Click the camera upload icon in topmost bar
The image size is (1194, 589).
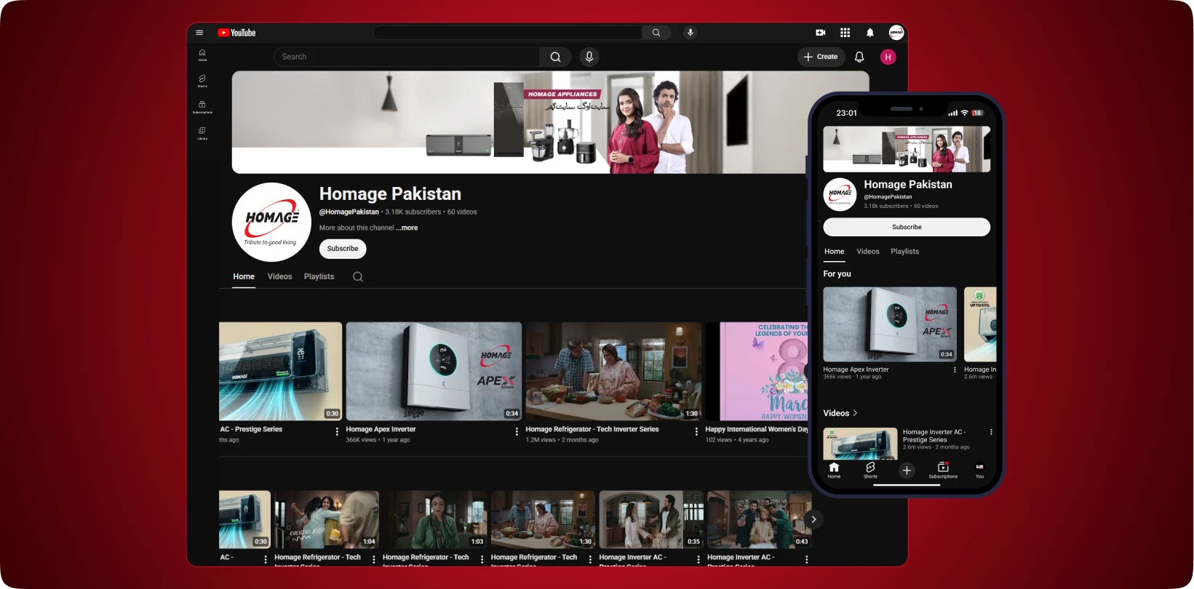point(821,33)
